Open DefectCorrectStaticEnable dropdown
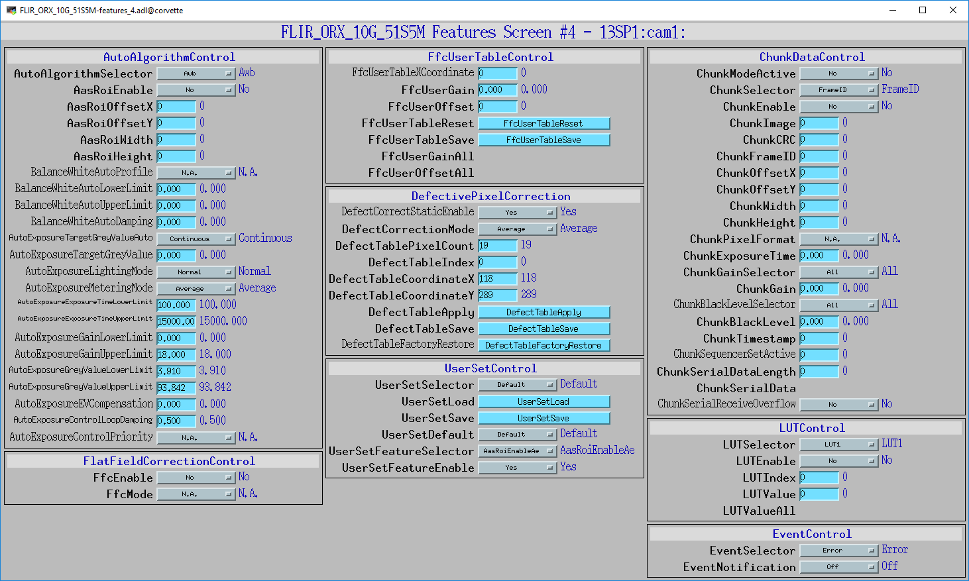This screenshot has height=581, width=969. pyautogui.click(x=518, y=213)
